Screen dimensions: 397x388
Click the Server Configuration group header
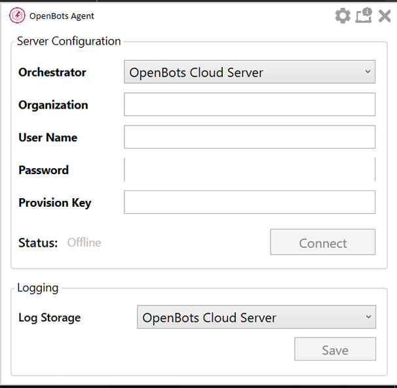click(x=69, y=41)
